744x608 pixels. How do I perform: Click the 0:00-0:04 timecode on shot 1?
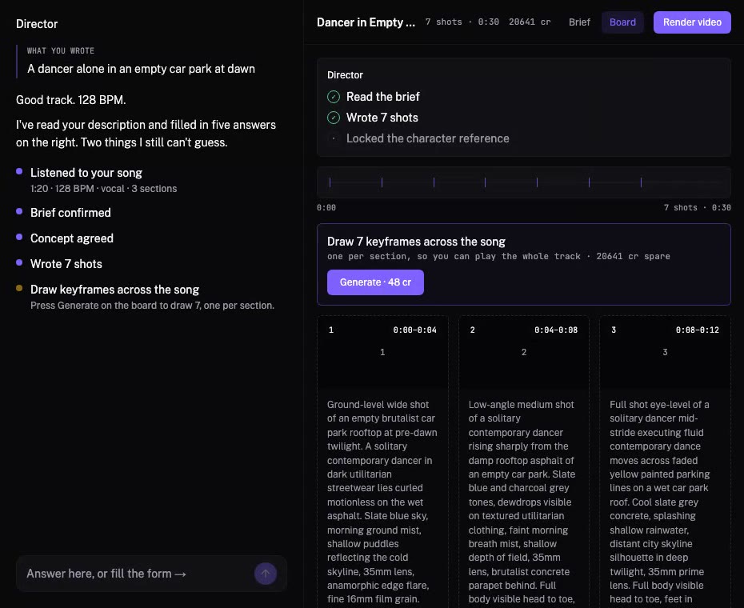414,330
